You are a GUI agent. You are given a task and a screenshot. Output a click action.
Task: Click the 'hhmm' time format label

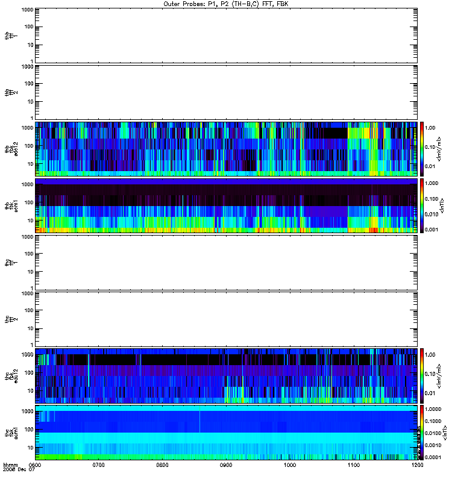(x=10, y=465)
